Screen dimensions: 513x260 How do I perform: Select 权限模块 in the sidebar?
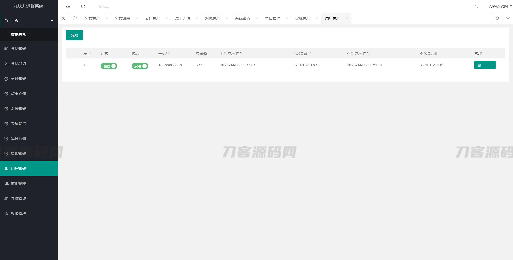coord(18,213)
